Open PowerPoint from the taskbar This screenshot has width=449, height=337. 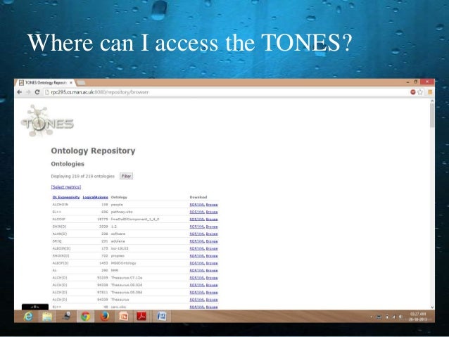point(123,317)
